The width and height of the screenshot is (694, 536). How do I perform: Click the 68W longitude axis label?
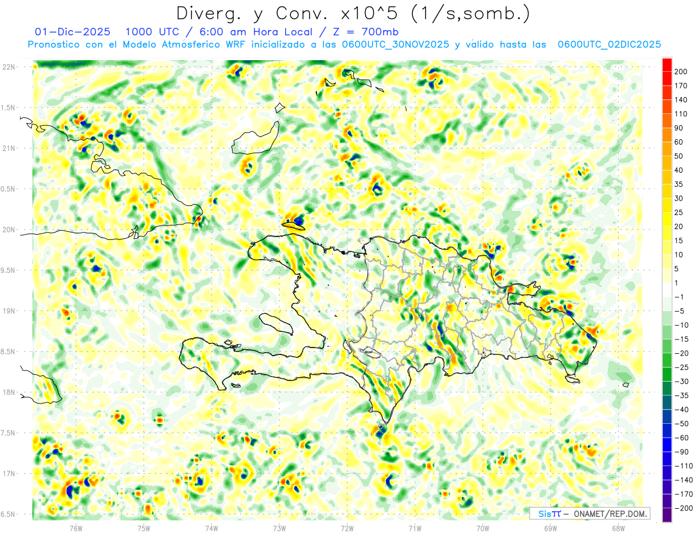coord(618,527)
